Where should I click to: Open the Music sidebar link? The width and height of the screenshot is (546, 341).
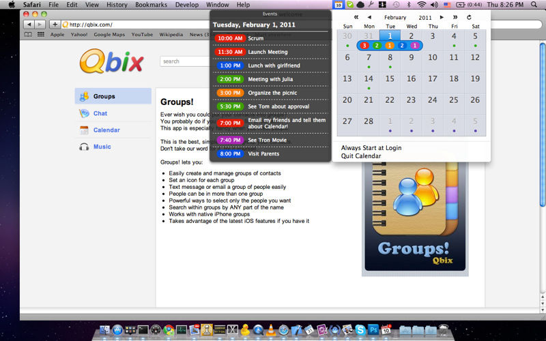tap(102, 147)
